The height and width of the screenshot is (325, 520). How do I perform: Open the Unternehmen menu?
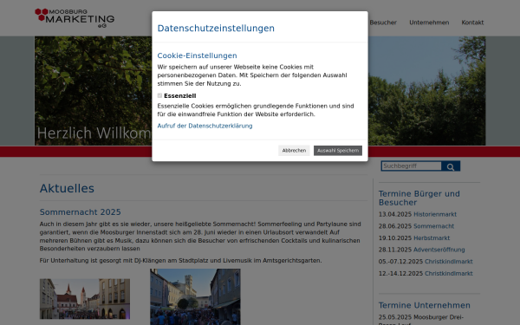pyautogui.click(x=429, y=23)
